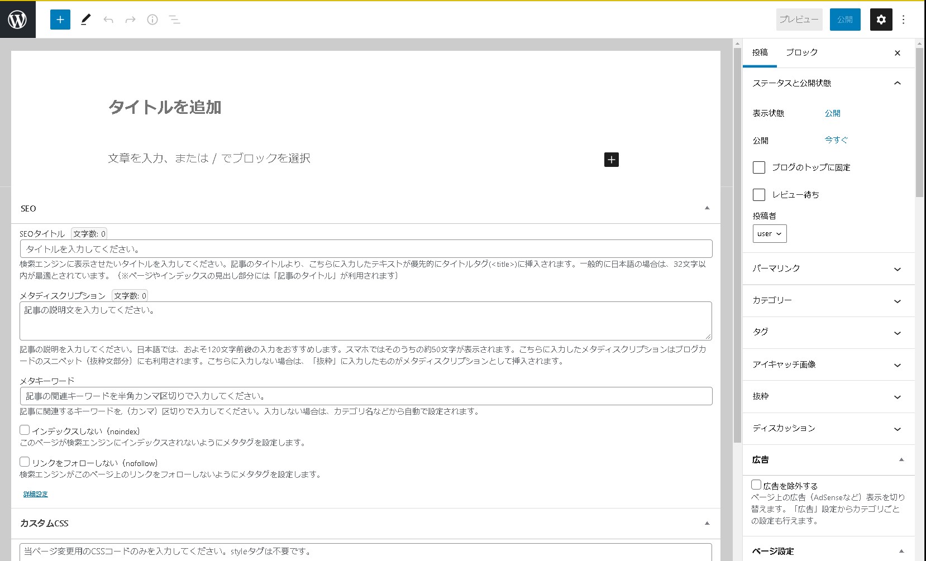
Task: Open the 投稿者 user dropdown
Action: (770, 233)
